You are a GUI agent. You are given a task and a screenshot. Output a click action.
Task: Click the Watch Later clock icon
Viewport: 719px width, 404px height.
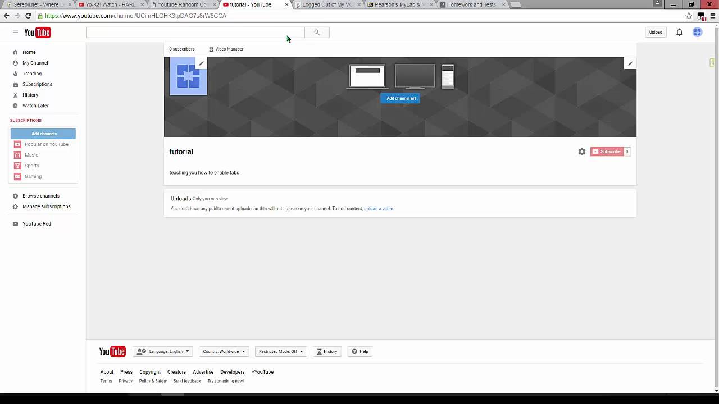coord(15,105)
